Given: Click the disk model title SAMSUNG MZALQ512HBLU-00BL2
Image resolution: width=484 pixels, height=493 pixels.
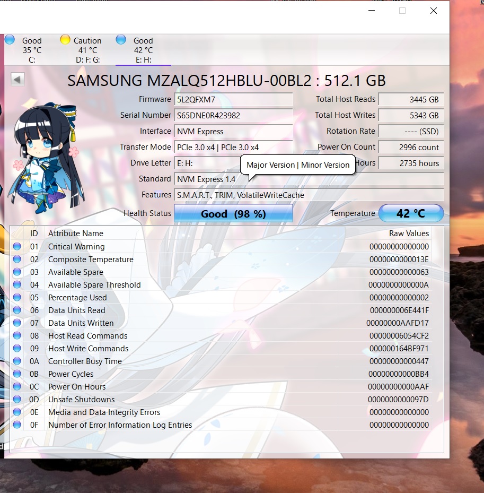Looking at the screenshot, I should click(189, 81).
